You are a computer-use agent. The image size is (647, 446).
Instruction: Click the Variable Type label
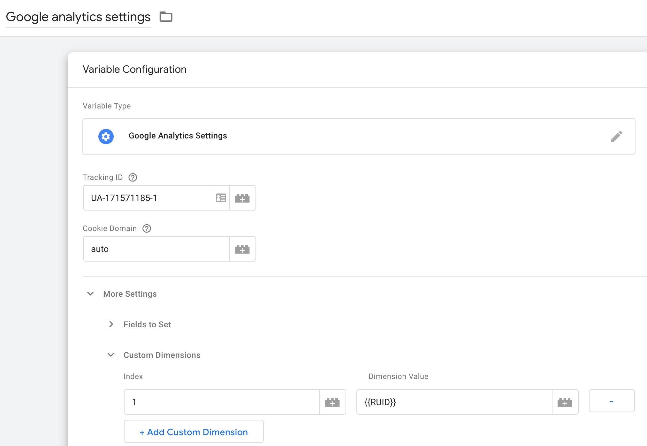107,106
